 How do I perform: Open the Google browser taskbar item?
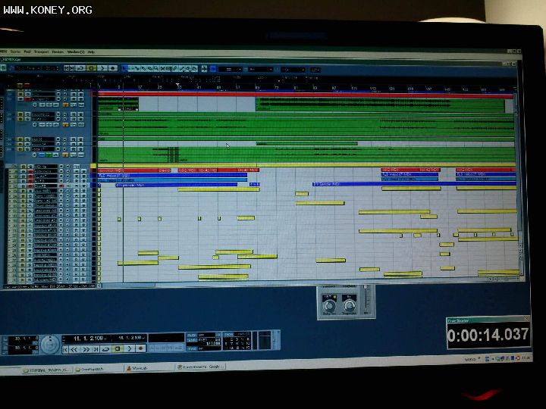coord(201,367)
